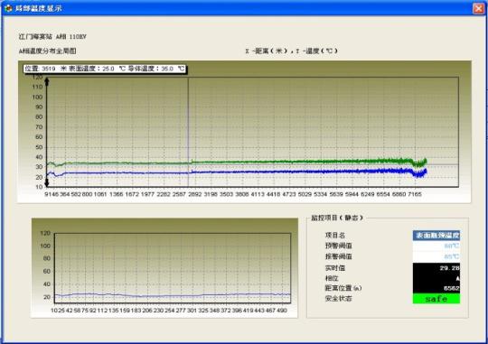Click the green conductor temperature curve
This screenshot has height=344, width=488.
(237, 163)
